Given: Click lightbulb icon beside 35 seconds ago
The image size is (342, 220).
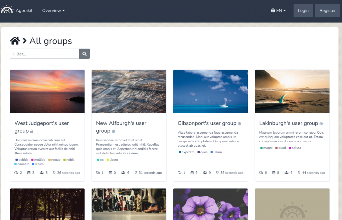Looking at the screenshot, I should coord(217,173).
